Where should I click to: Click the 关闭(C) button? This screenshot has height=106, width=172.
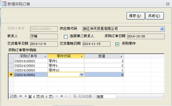(155, 16)
